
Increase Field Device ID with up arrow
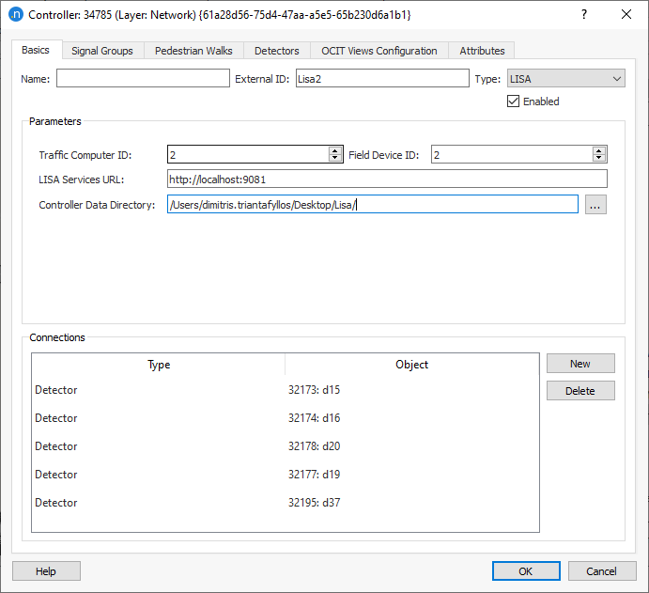[599, 150]
